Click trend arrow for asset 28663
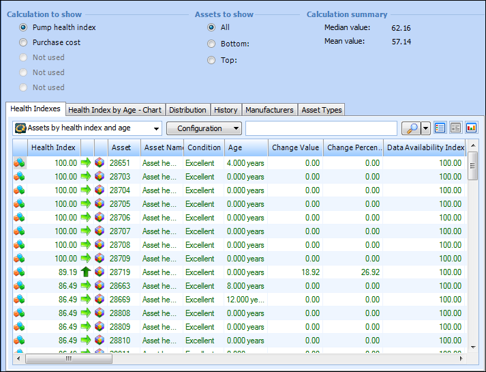 tap(87, 286)
